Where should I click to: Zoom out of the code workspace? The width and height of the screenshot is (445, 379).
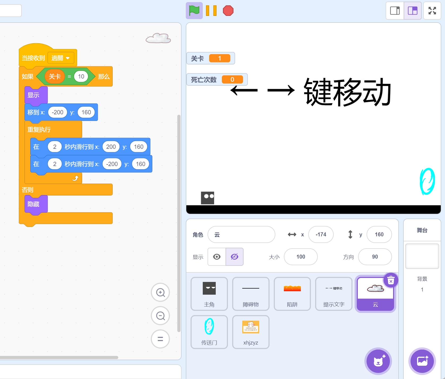click(x=160, y=316)
